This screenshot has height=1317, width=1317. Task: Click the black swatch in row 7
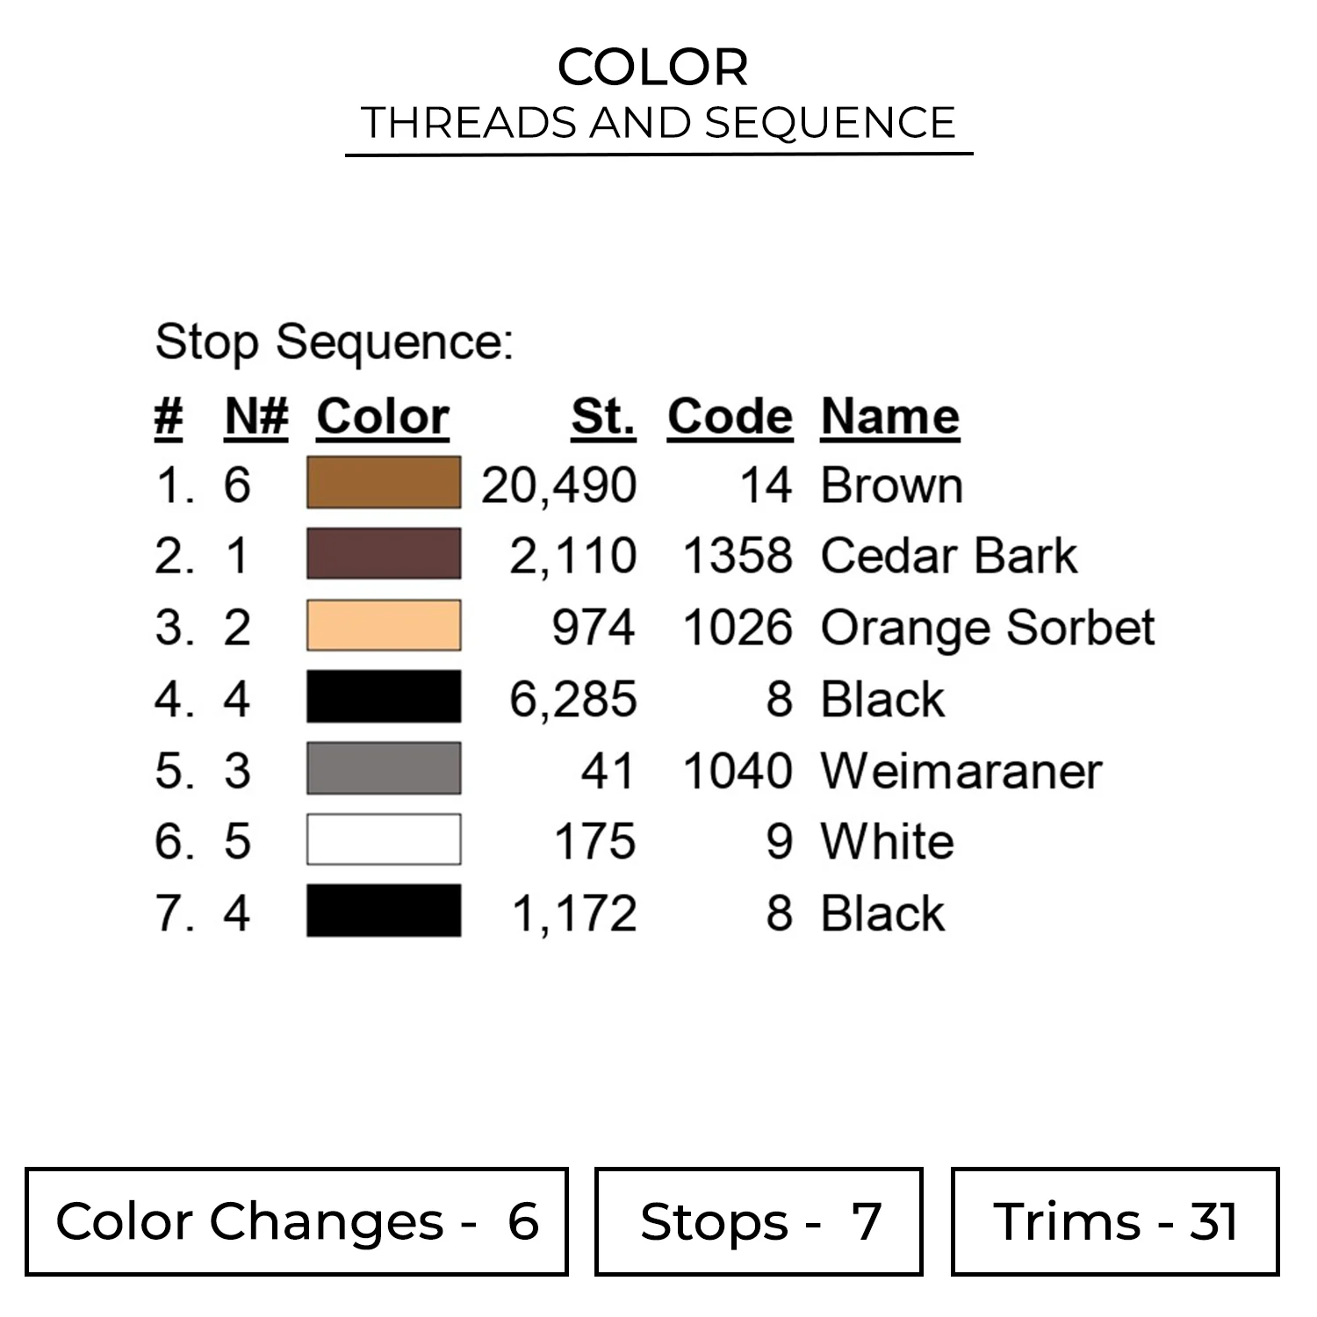[384, 911]
